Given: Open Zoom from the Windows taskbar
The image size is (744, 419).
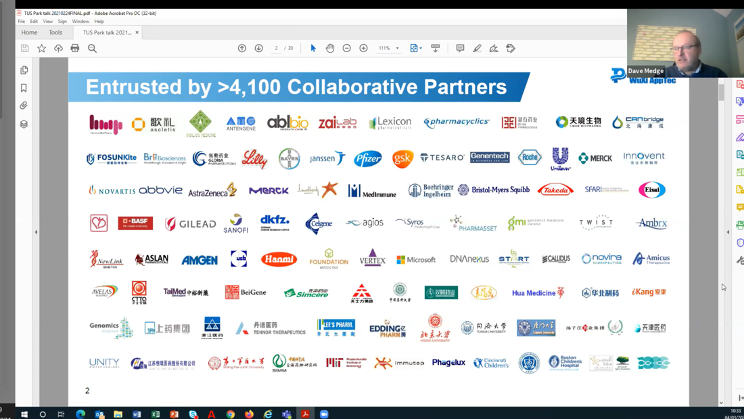Looking at the screenshot, I should click(324, 414).
